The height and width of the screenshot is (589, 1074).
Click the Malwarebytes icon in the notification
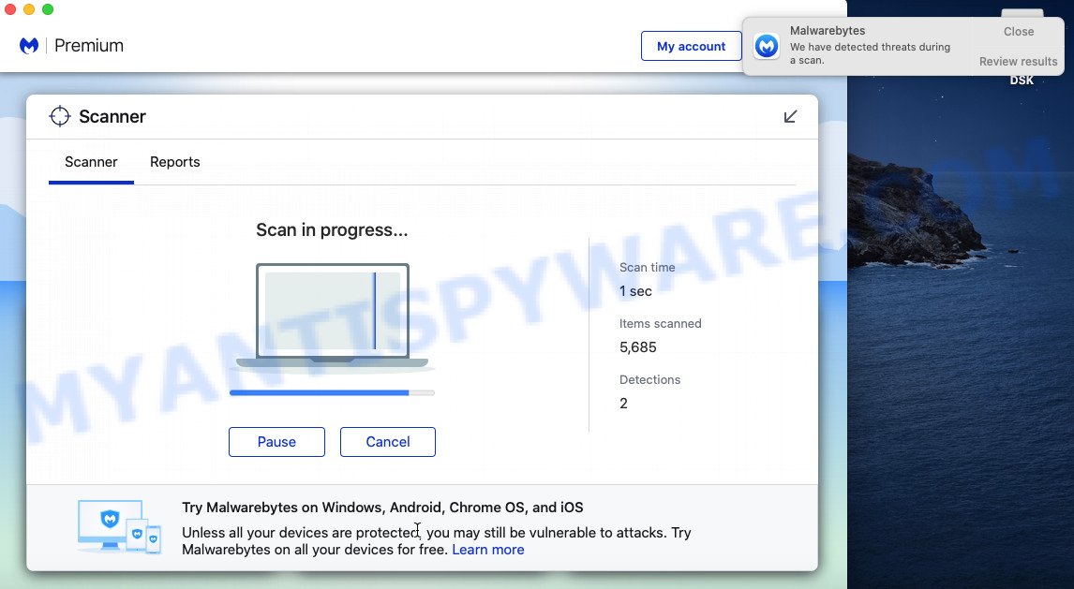(767, 46)
